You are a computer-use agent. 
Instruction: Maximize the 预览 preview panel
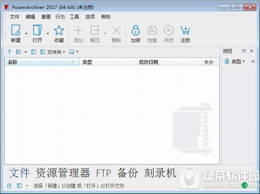click(x=244, y=51)
